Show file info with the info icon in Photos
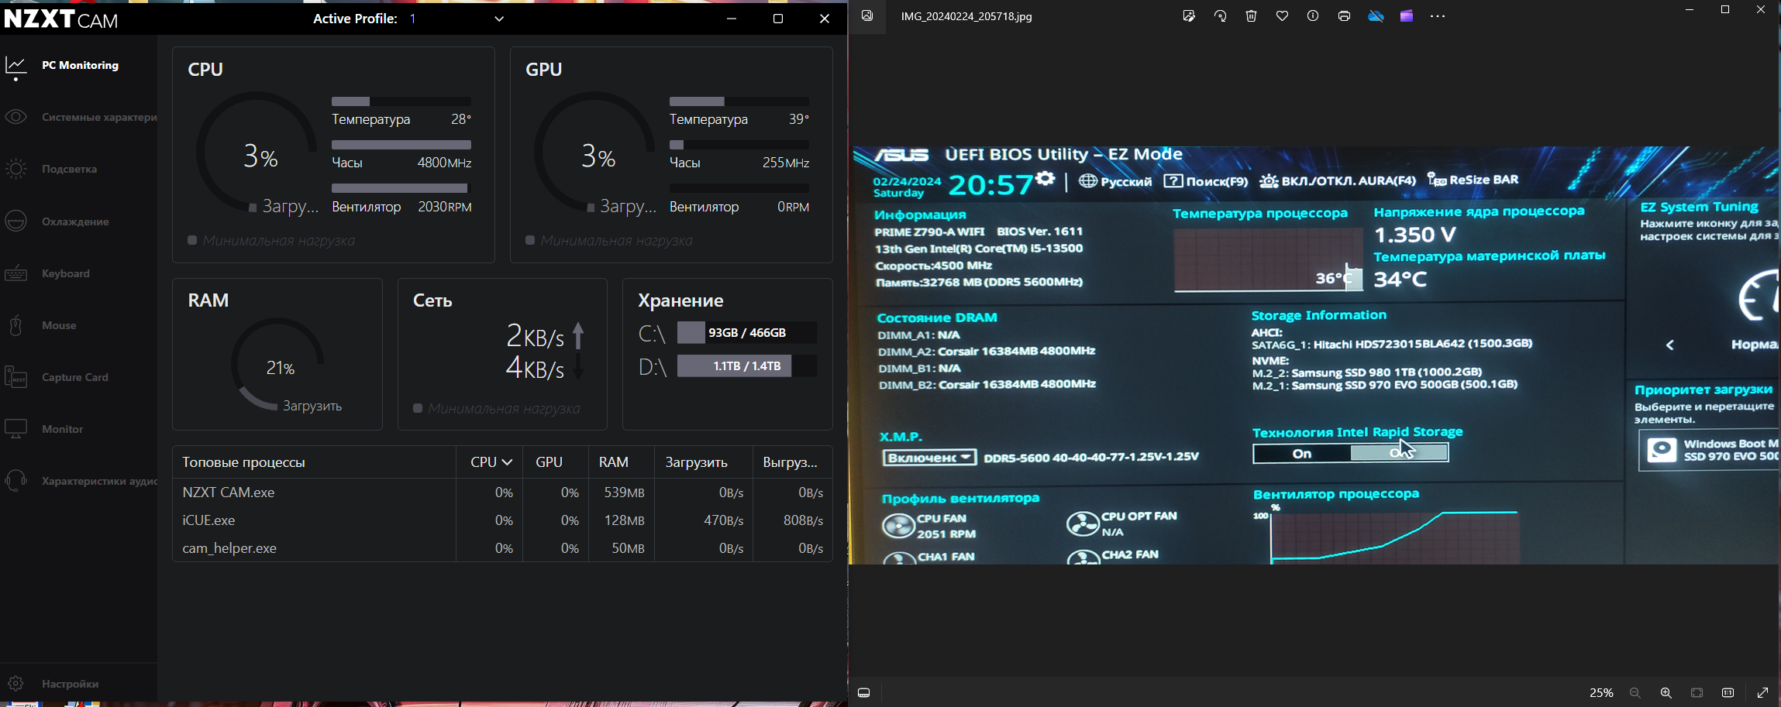The width and height of the screenshot is (1781, 707). point(1313,16)
